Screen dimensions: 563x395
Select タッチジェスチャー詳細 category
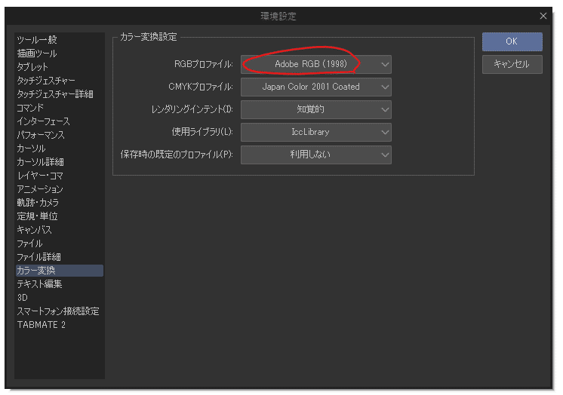pos(60,94)
